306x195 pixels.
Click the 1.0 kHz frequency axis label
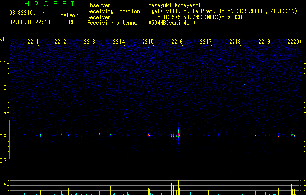pos(4,88)
